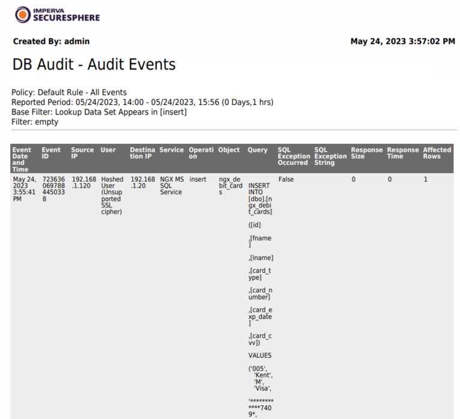Click the 'Event ID' column header
The image size is (460, 419).
point(51,153)
